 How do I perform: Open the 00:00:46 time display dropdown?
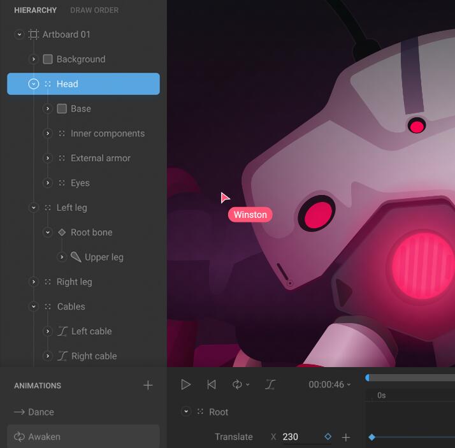tap(329, 385)
